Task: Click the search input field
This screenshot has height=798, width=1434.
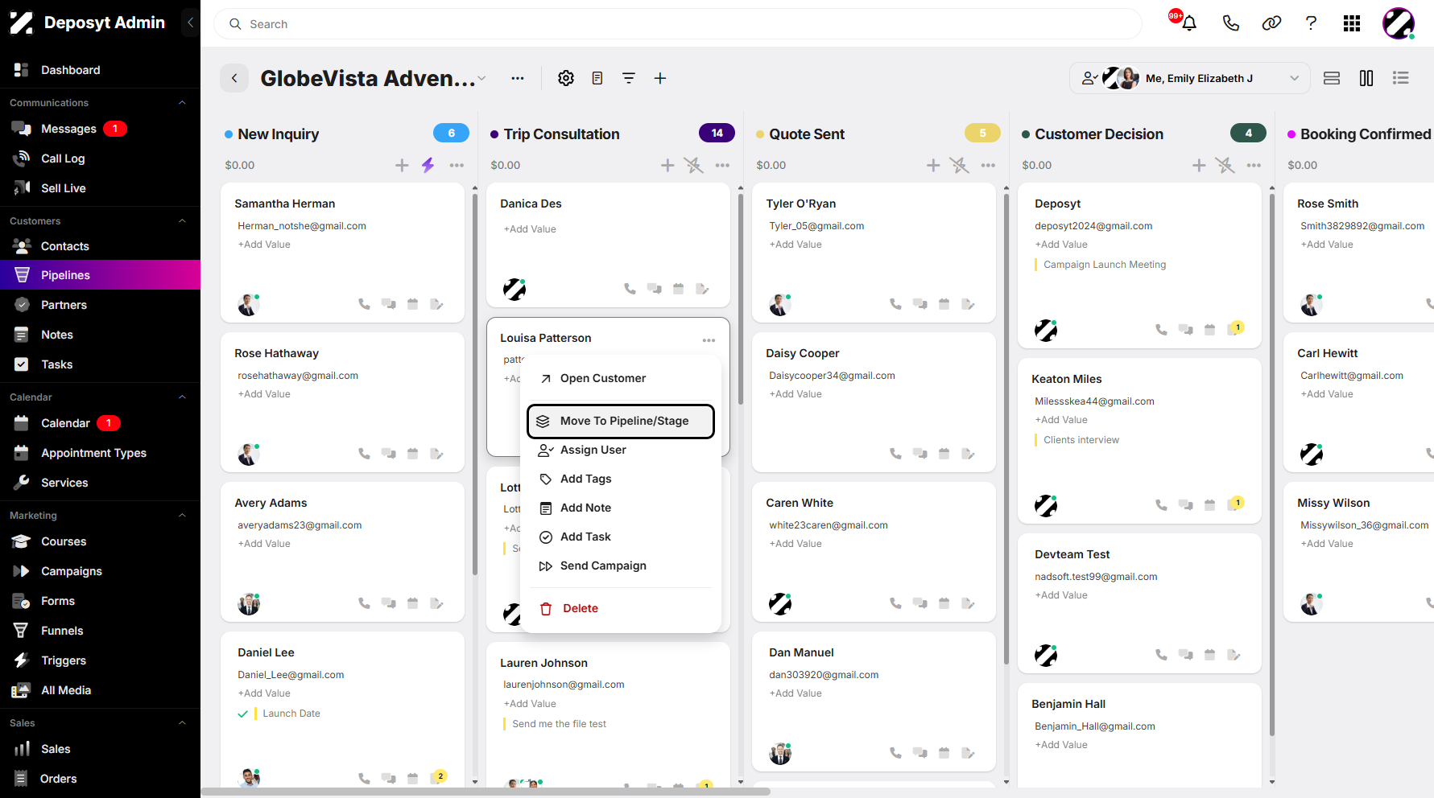Action: (x=678, y=24)
